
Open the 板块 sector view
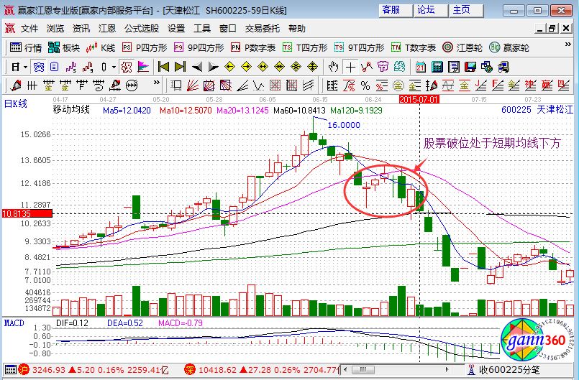[x=63, y=47]
